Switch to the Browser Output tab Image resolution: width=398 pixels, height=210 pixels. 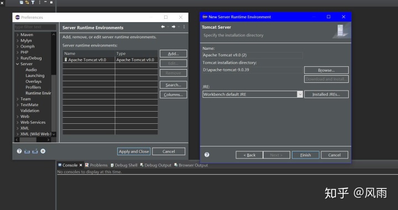point(191,165)
